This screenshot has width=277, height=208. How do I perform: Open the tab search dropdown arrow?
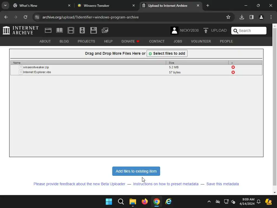5,5
